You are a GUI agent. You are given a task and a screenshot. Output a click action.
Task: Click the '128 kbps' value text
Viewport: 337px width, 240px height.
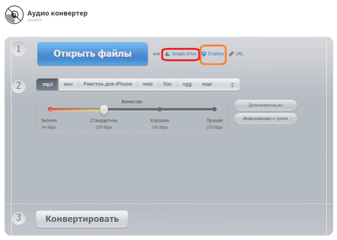tap(104, 127)
